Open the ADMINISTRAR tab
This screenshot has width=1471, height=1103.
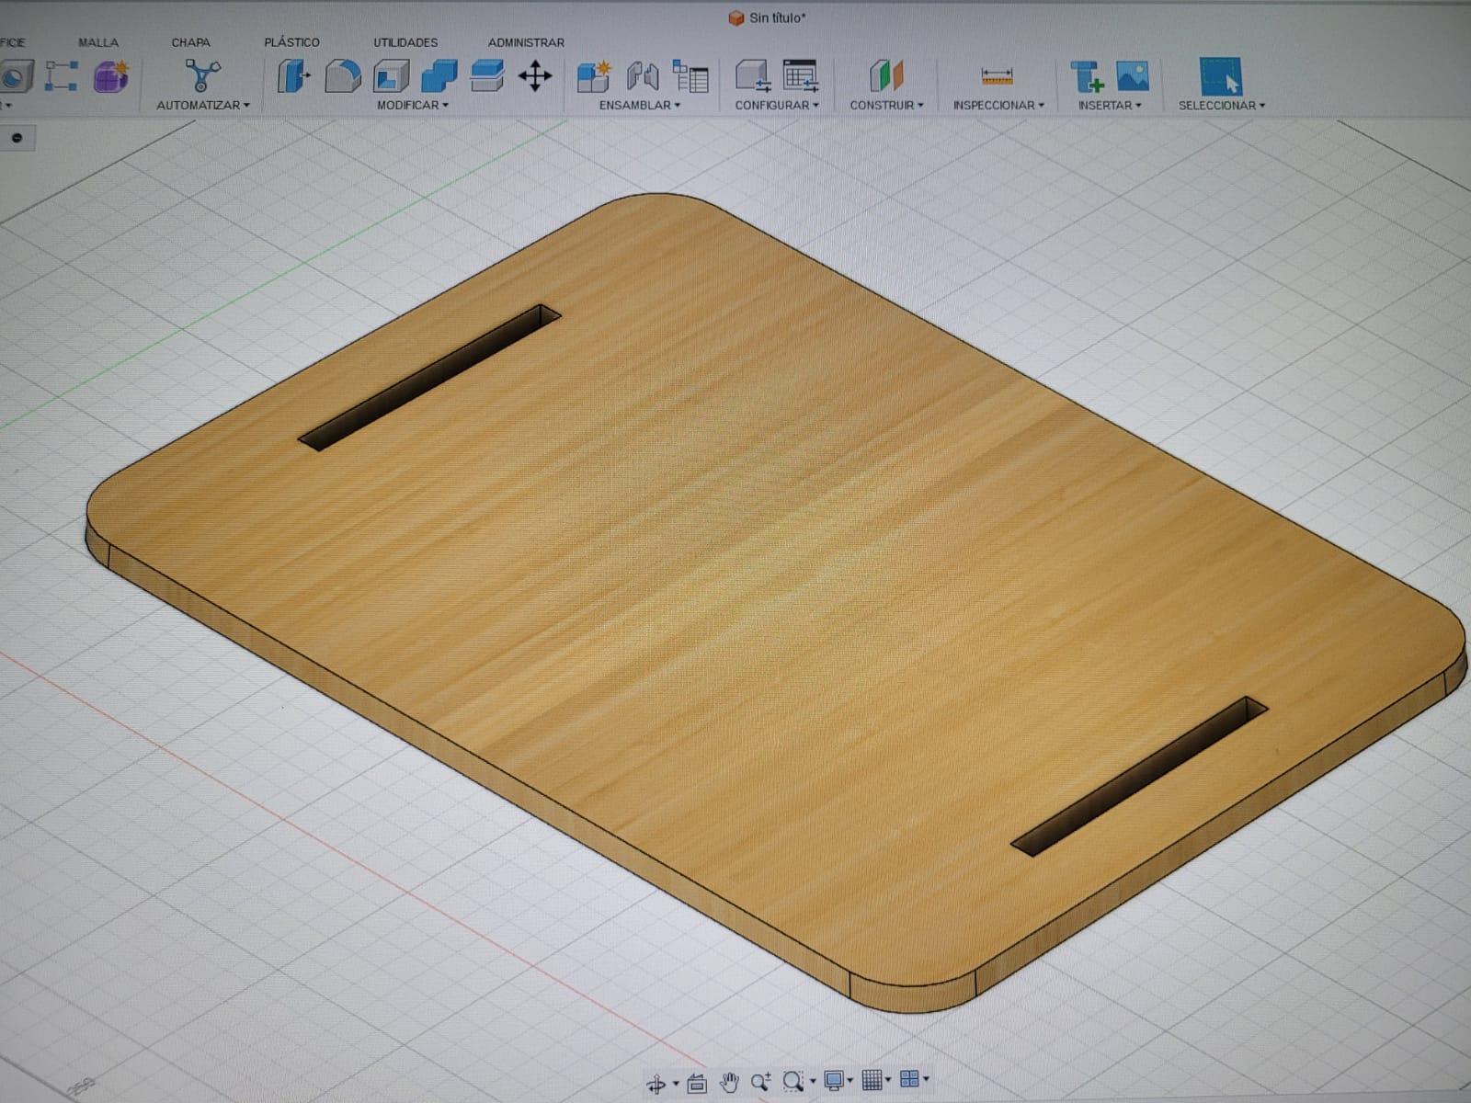(526, 42)
